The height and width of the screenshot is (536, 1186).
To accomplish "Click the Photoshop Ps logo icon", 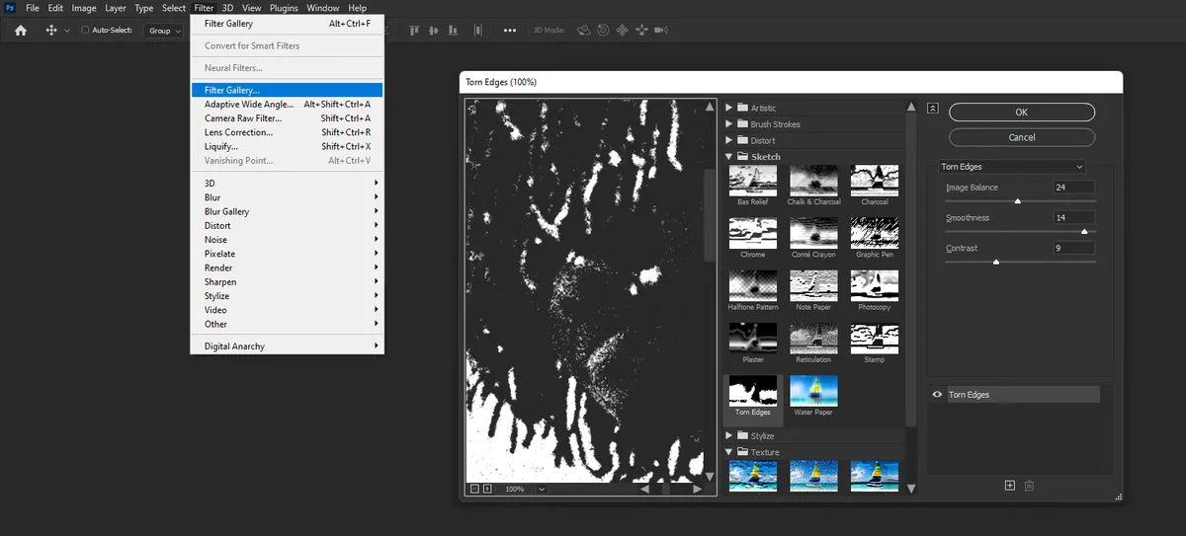I will tap(8, 8).
